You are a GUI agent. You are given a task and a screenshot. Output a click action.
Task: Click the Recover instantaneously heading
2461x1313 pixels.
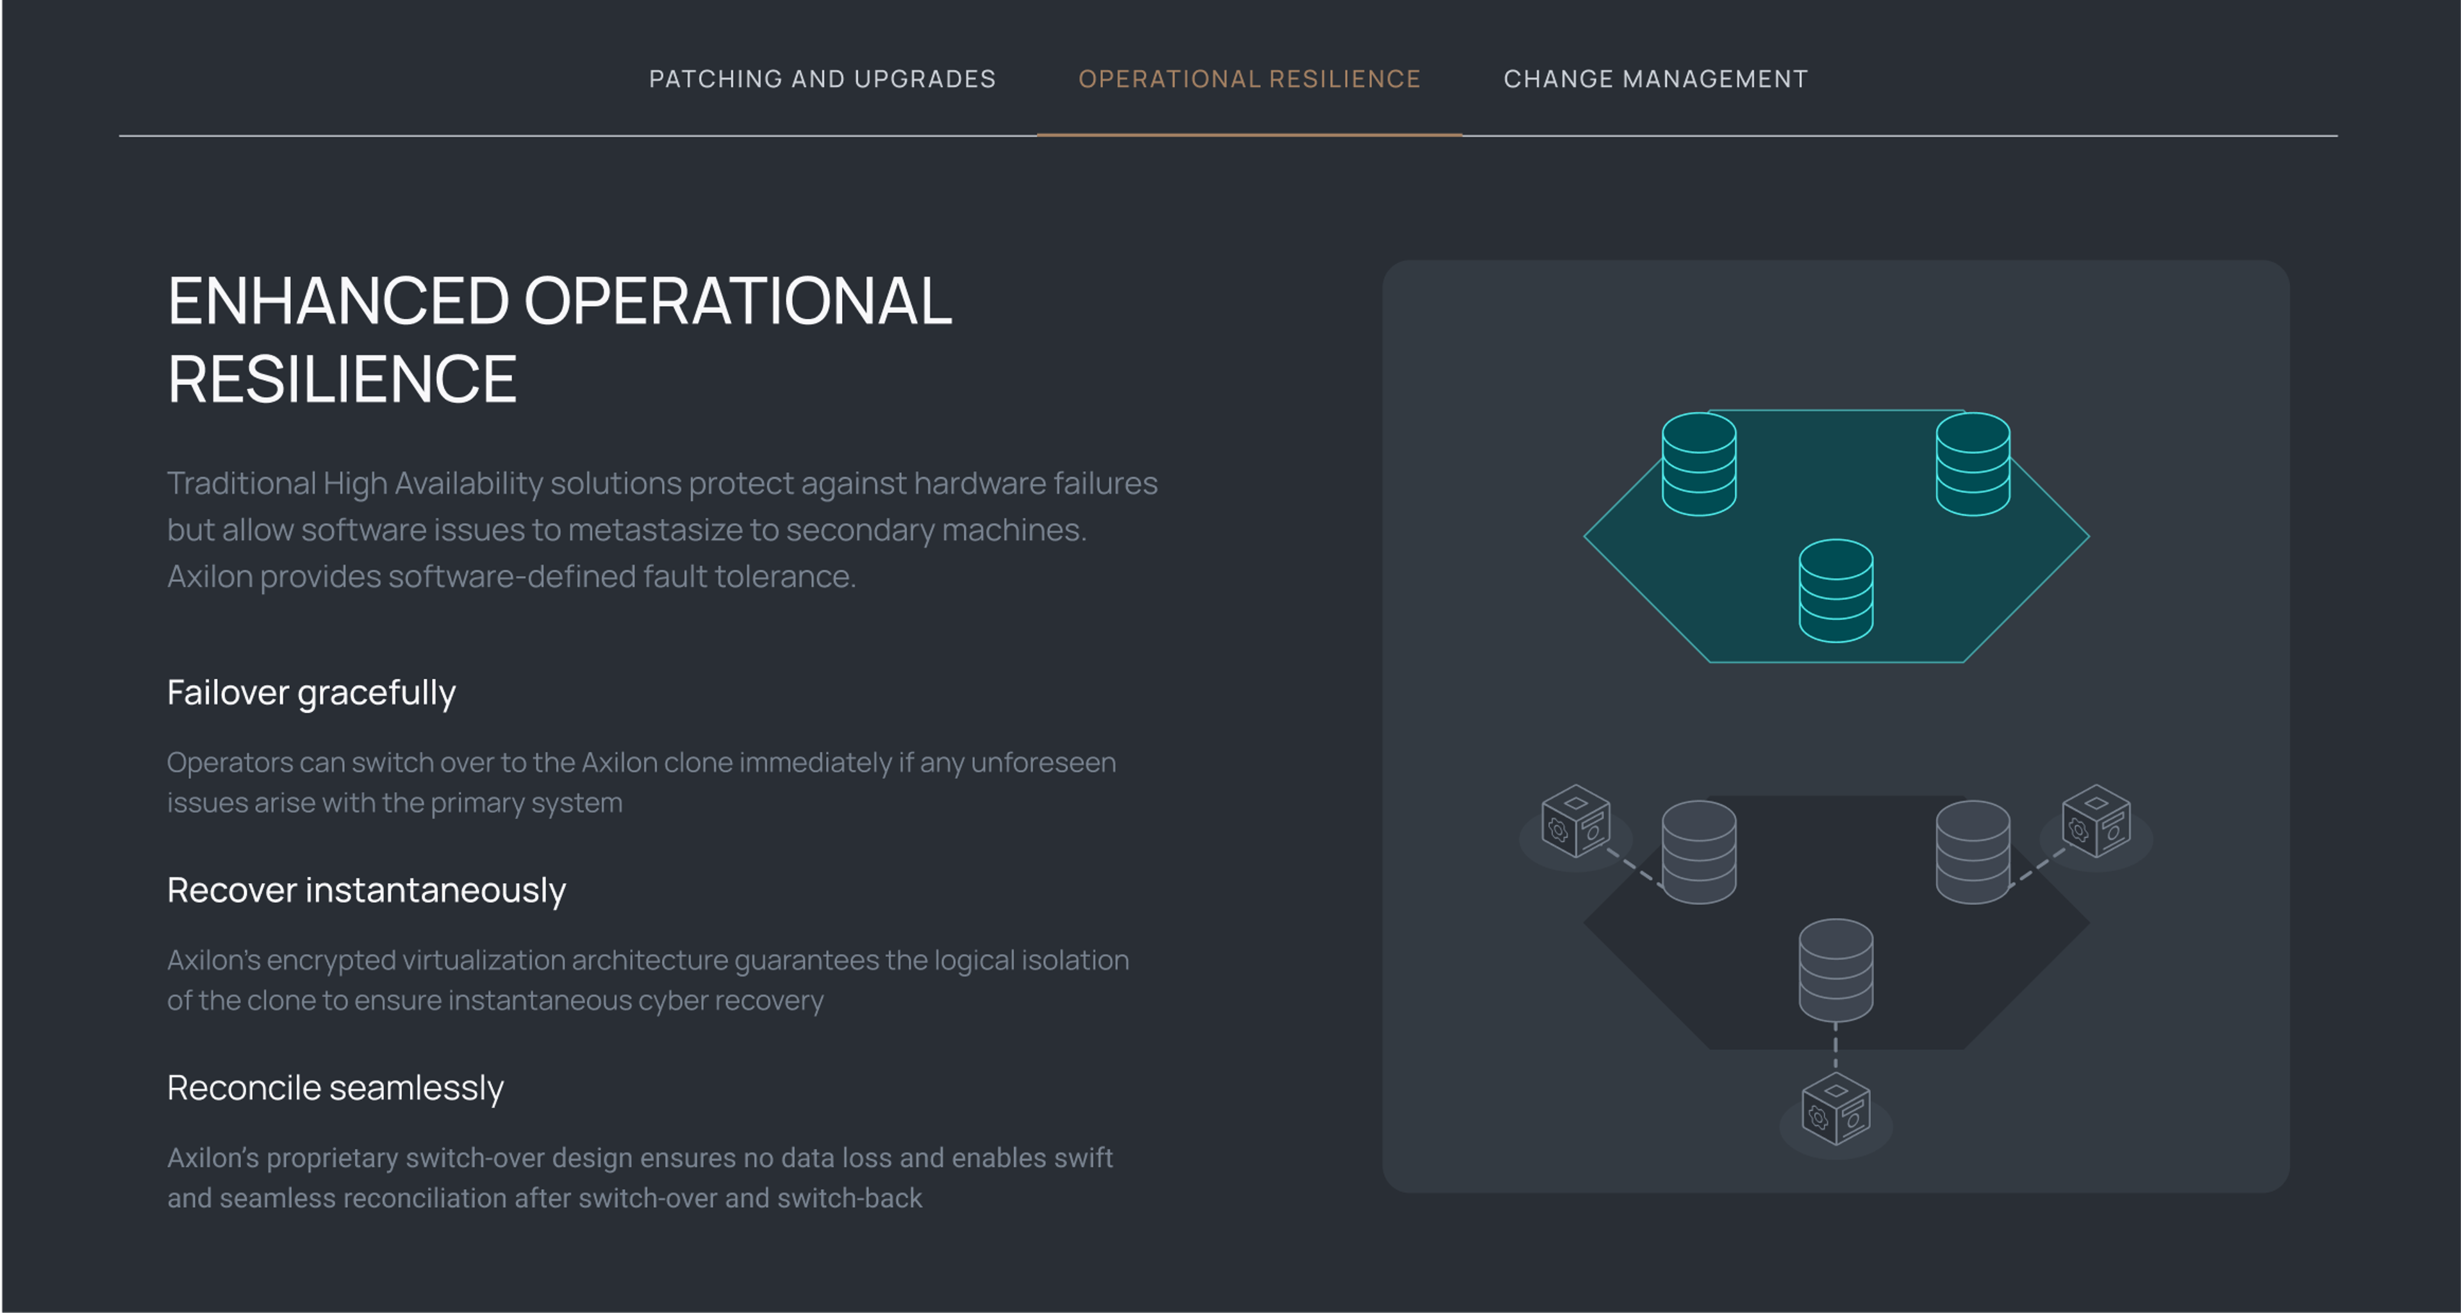367,891
